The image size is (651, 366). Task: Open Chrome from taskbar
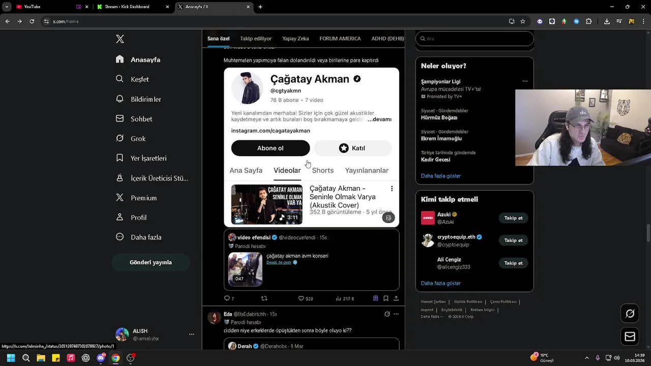pyautogui.click(x=115, y=358)
